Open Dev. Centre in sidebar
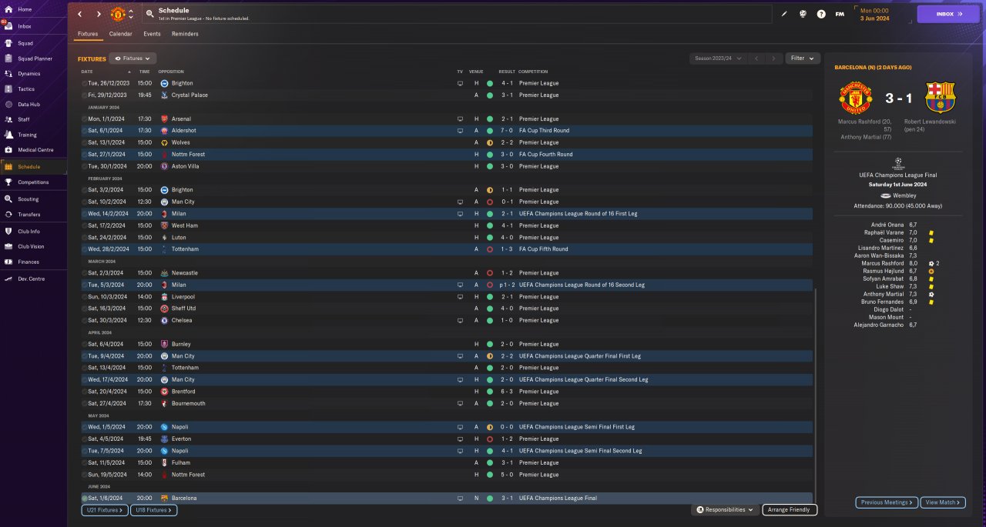The height and width of the screenshot is (527, 986). (x=33, y=279)
